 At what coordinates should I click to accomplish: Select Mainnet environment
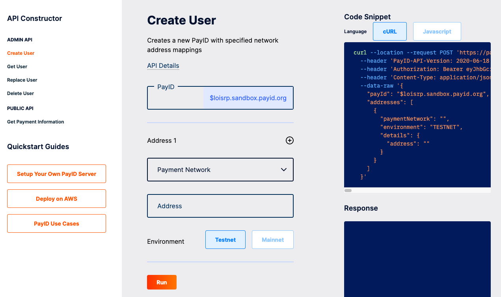click(272, 239)
